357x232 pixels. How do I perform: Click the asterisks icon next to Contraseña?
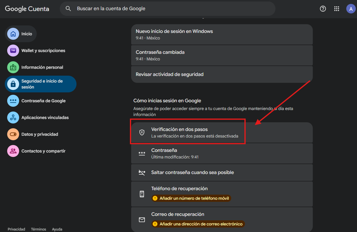click(142, 153)
